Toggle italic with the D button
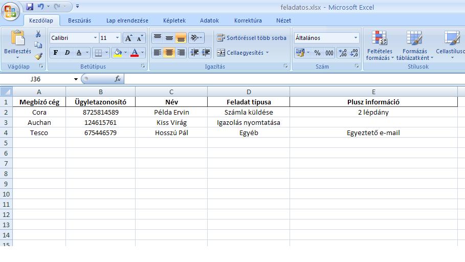 pos(67,53)
